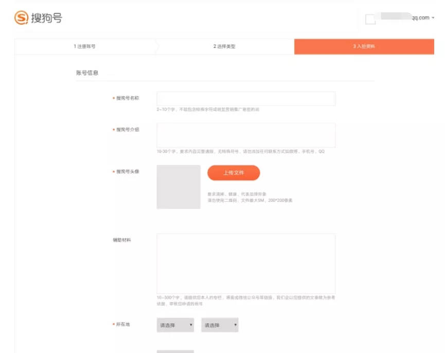
Task: Click the account avatar placeholder beside qq.com
Action: point(370,19)
